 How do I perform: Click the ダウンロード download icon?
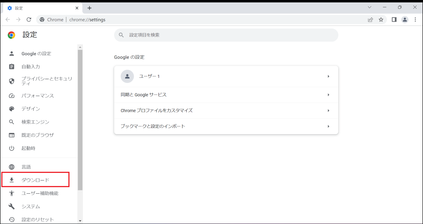(12, 179)
